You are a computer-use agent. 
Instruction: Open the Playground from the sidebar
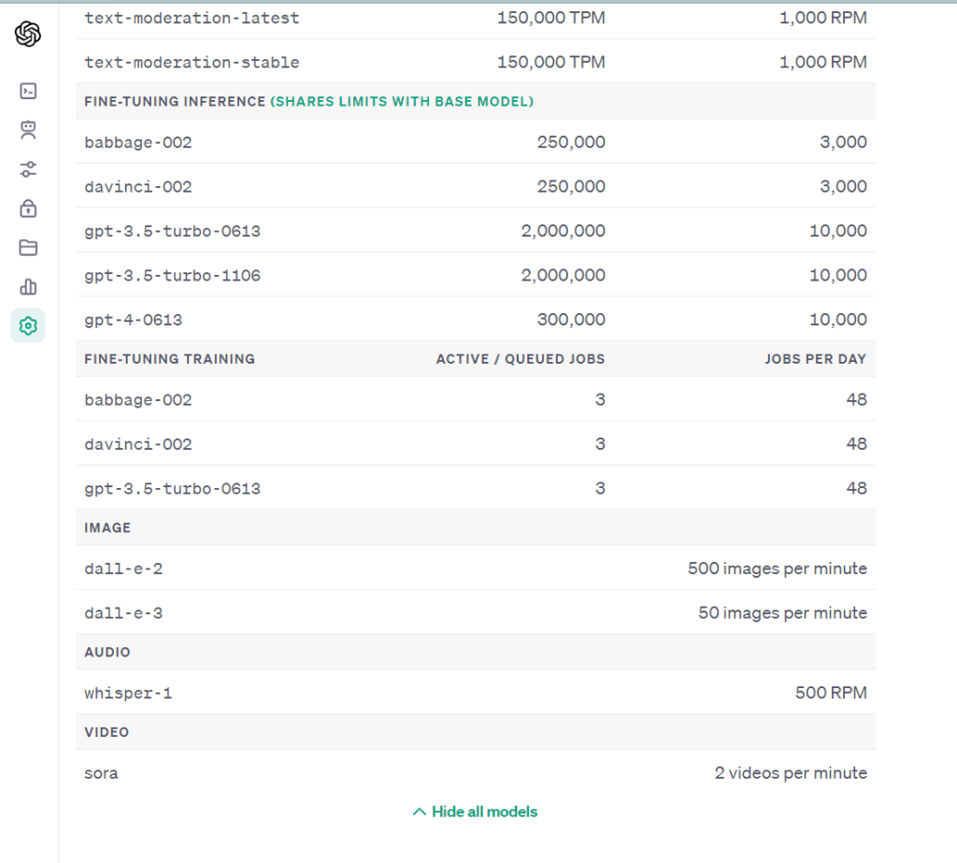point(27,91)
